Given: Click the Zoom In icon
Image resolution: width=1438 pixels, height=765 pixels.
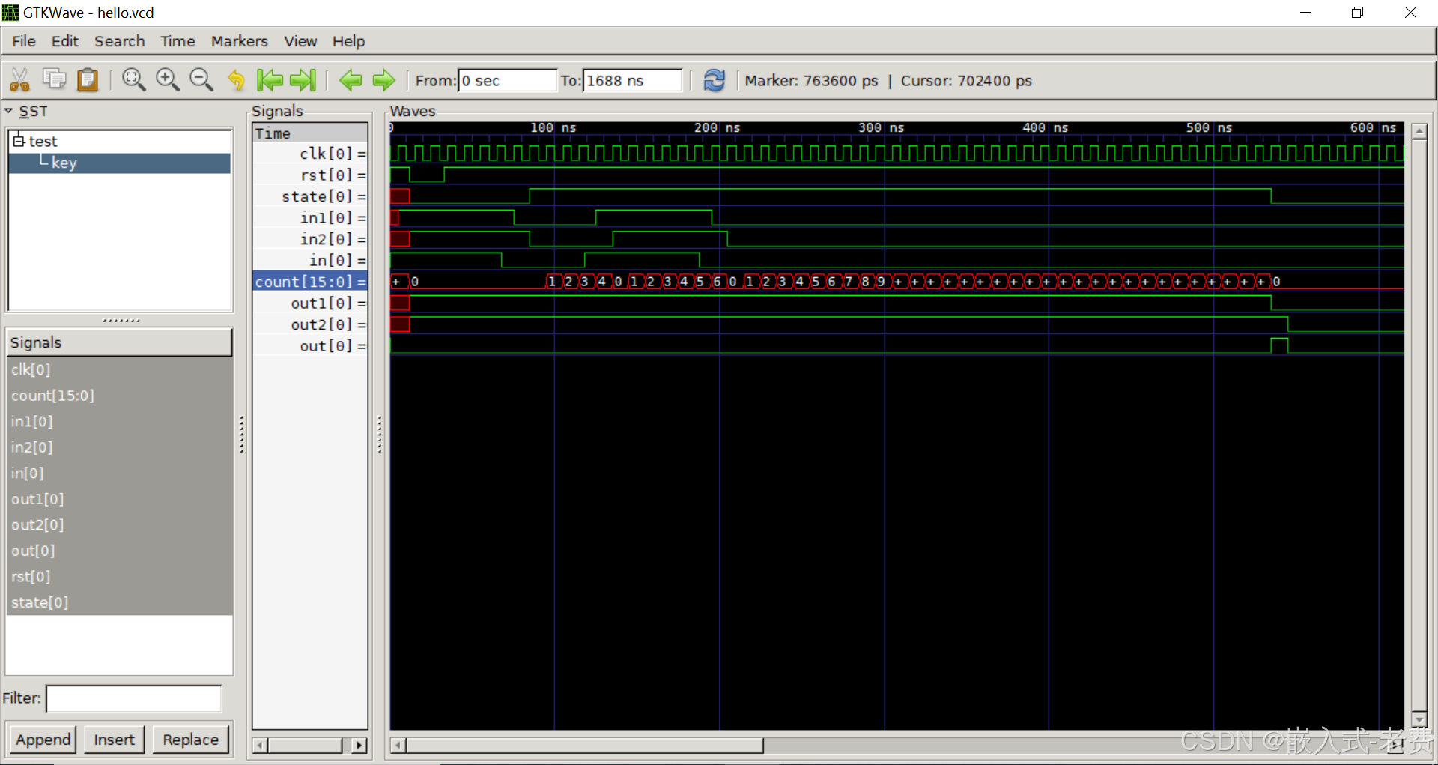Looking at the screenshot, I should (x=167, y=79).
